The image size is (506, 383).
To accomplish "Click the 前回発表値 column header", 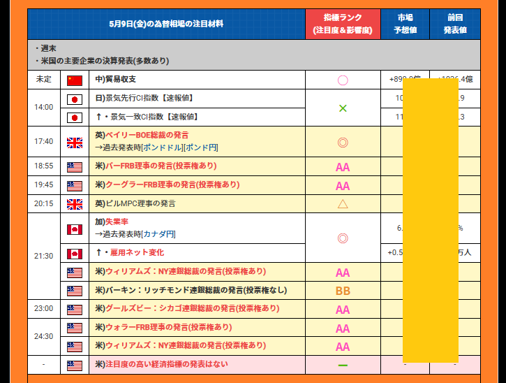I will coord(455,24).
